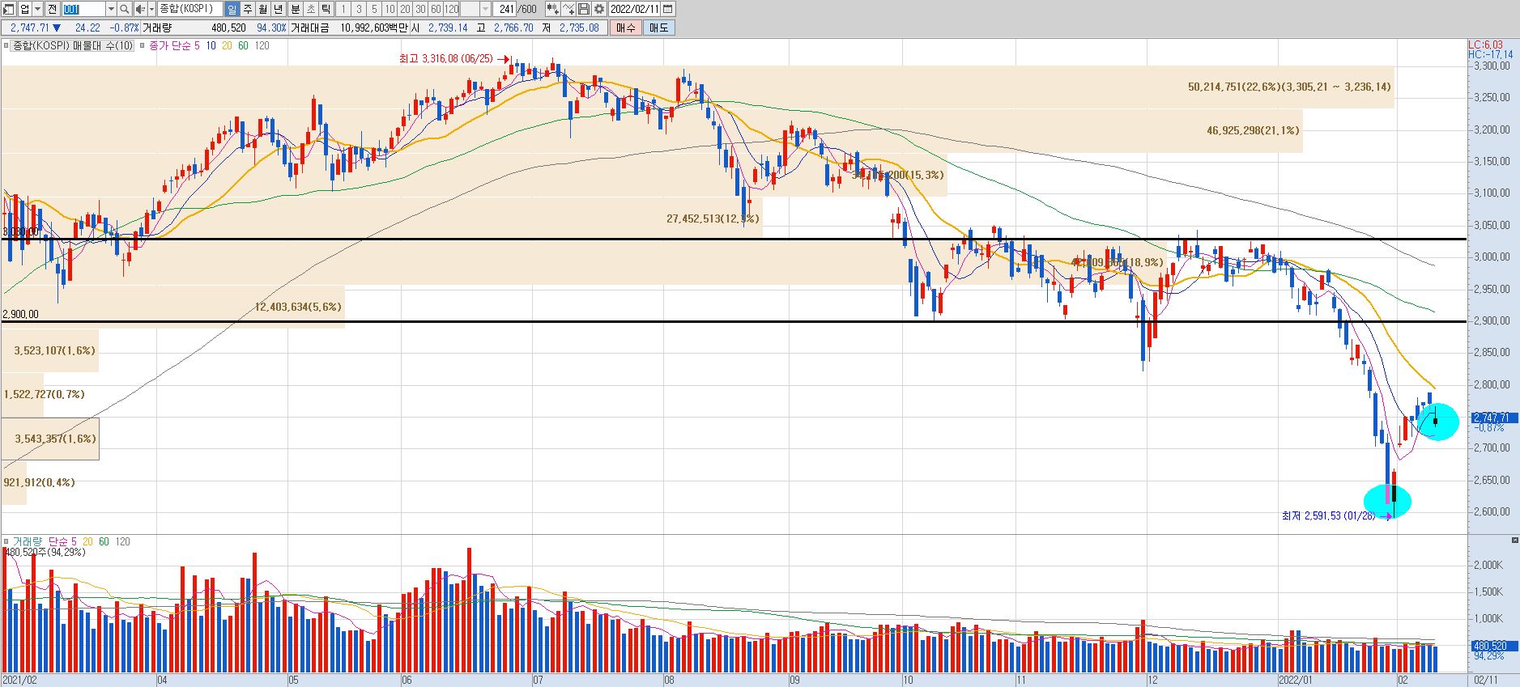Screen dimensions: 1520x687
Task: Click the speaker sound icon
Action: (x=140, y=9)
